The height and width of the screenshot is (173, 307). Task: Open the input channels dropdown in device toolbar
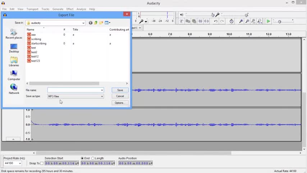click(140, 28)
